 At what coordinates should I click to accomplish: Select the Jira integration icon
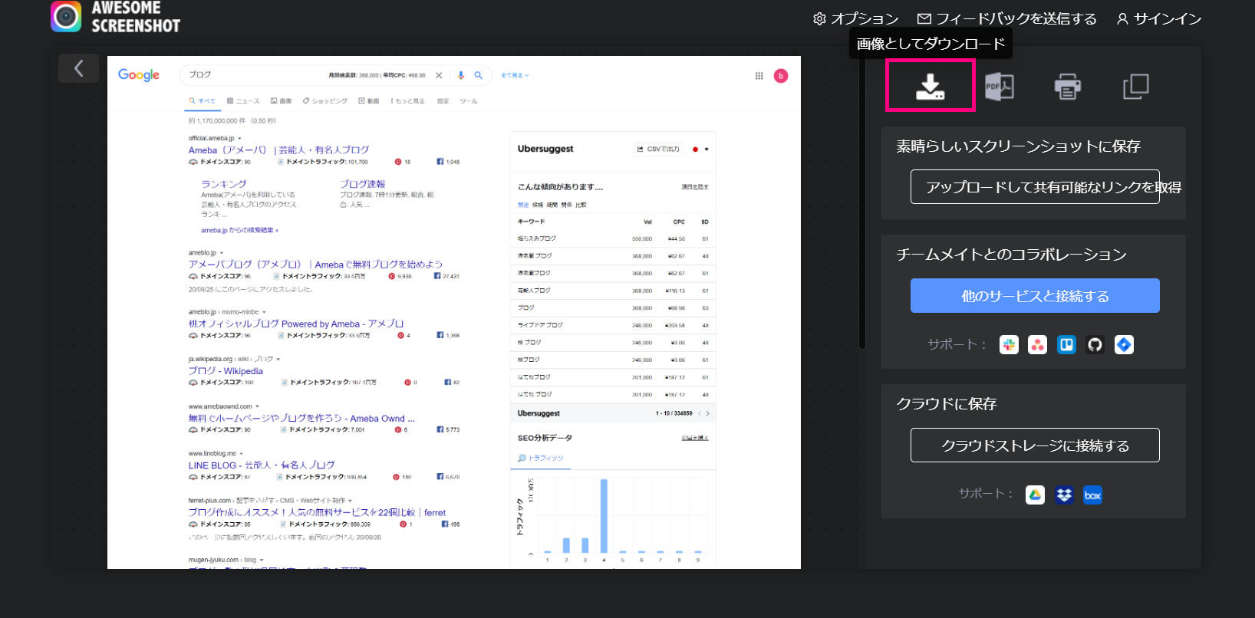pyautogui.click(x=1124, y=345)
